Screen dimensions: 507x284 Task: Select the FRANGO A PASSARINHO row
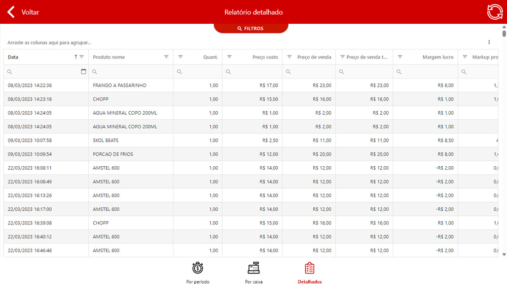click(x=120, y=85)
